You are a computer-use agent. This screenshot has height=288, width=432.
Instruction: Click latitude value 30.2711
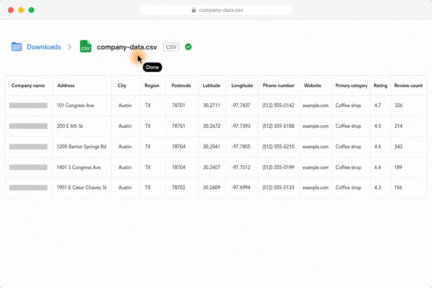click(211, 105)
